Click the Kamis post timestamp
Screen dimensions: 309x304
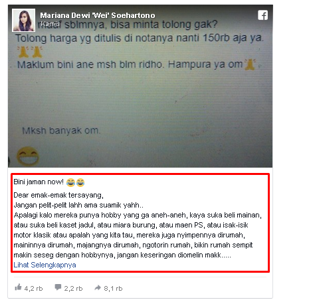click(51, 24)
